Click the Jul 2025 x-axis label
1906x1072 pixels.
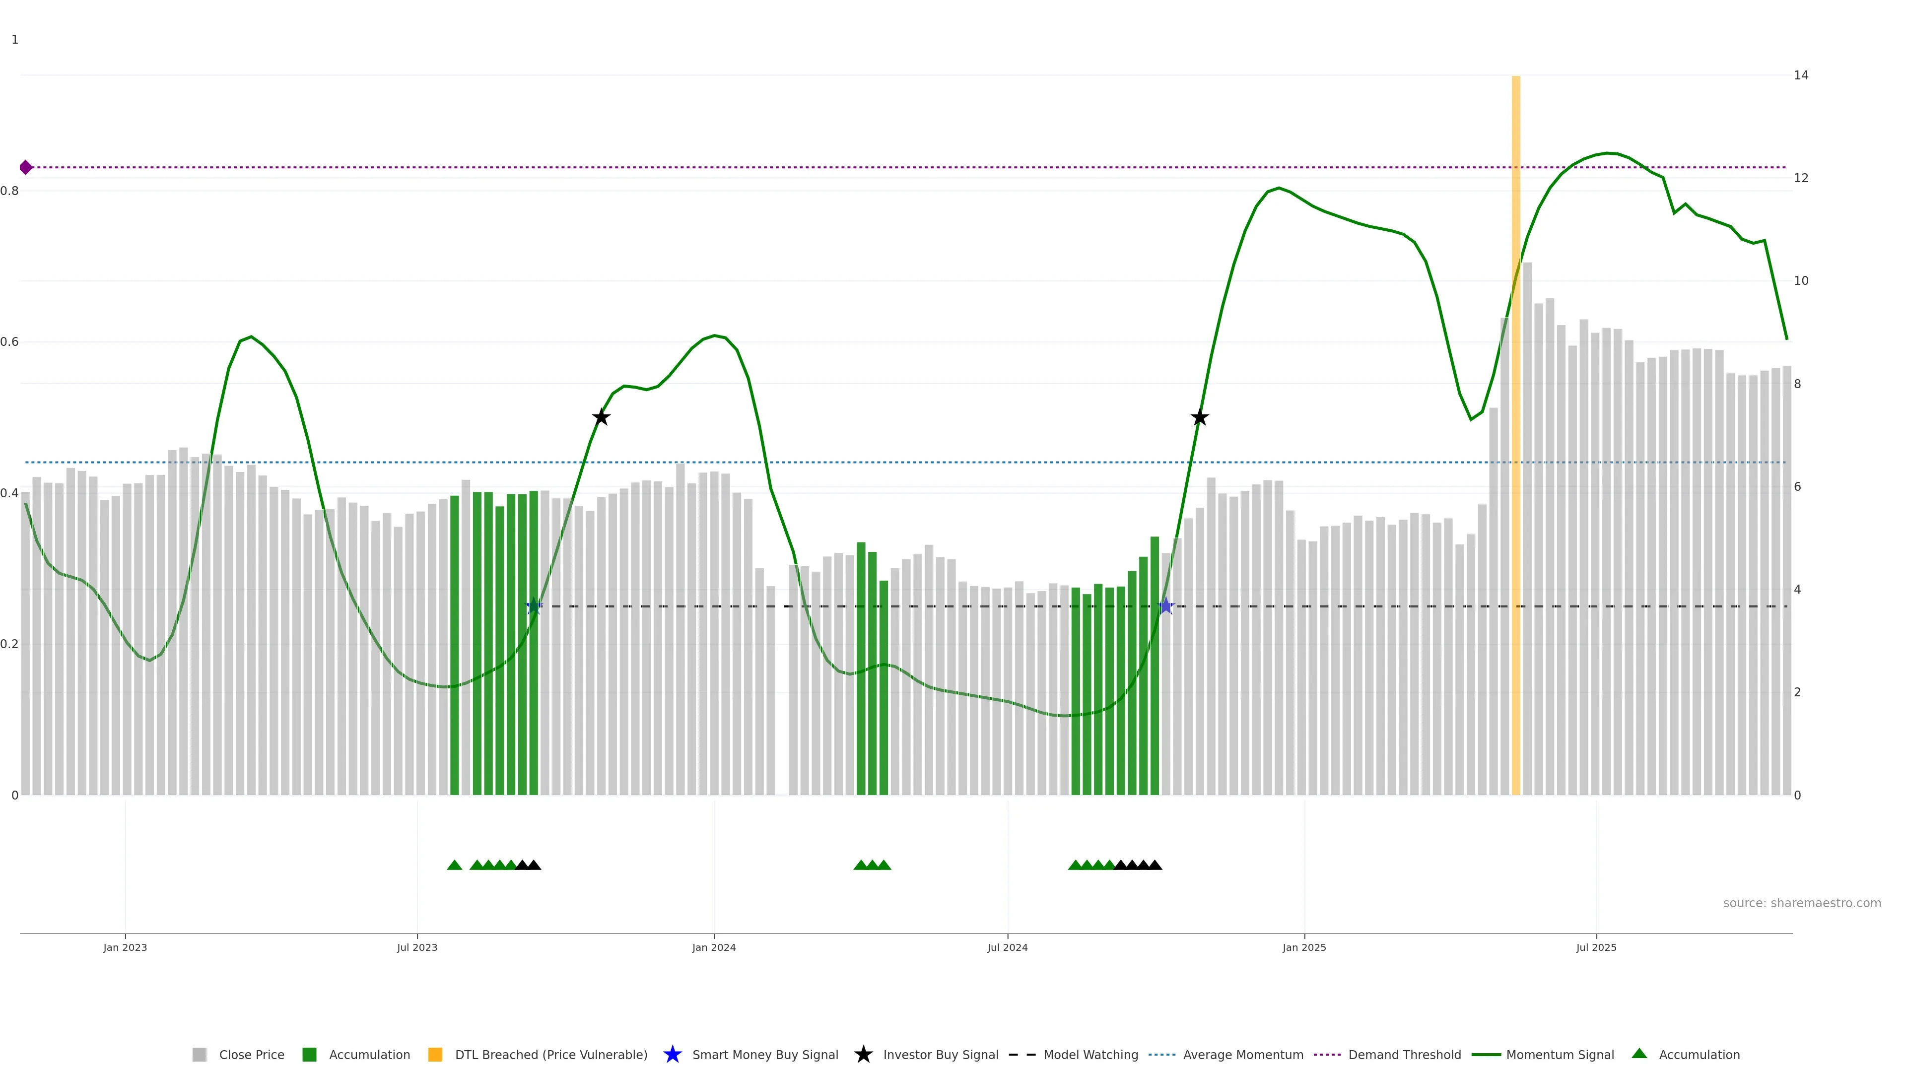pyautogui.click(x=1596, y=947)
